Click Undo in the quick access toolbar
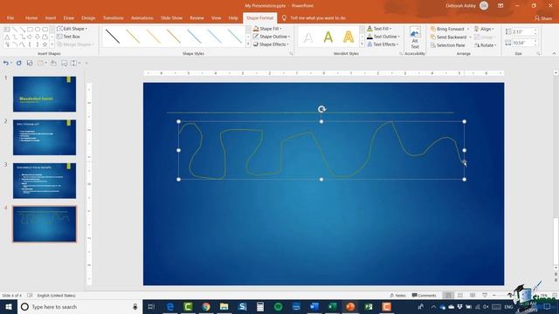559x314 pixels. coord(6,63)
